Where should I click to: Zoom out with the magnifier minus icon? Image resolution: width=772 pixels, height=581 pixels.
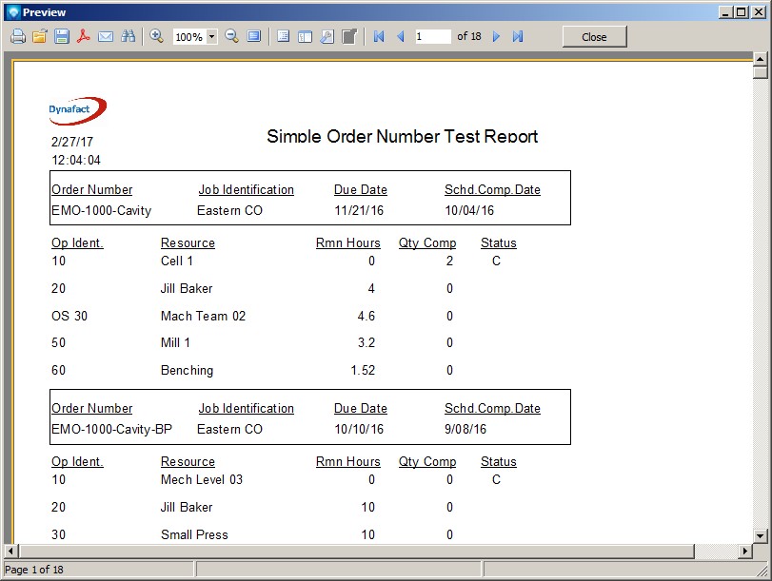tap(231, 36)
